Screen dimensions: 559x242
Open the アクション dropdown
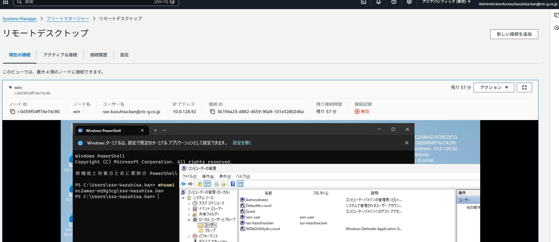click(493, 88)
